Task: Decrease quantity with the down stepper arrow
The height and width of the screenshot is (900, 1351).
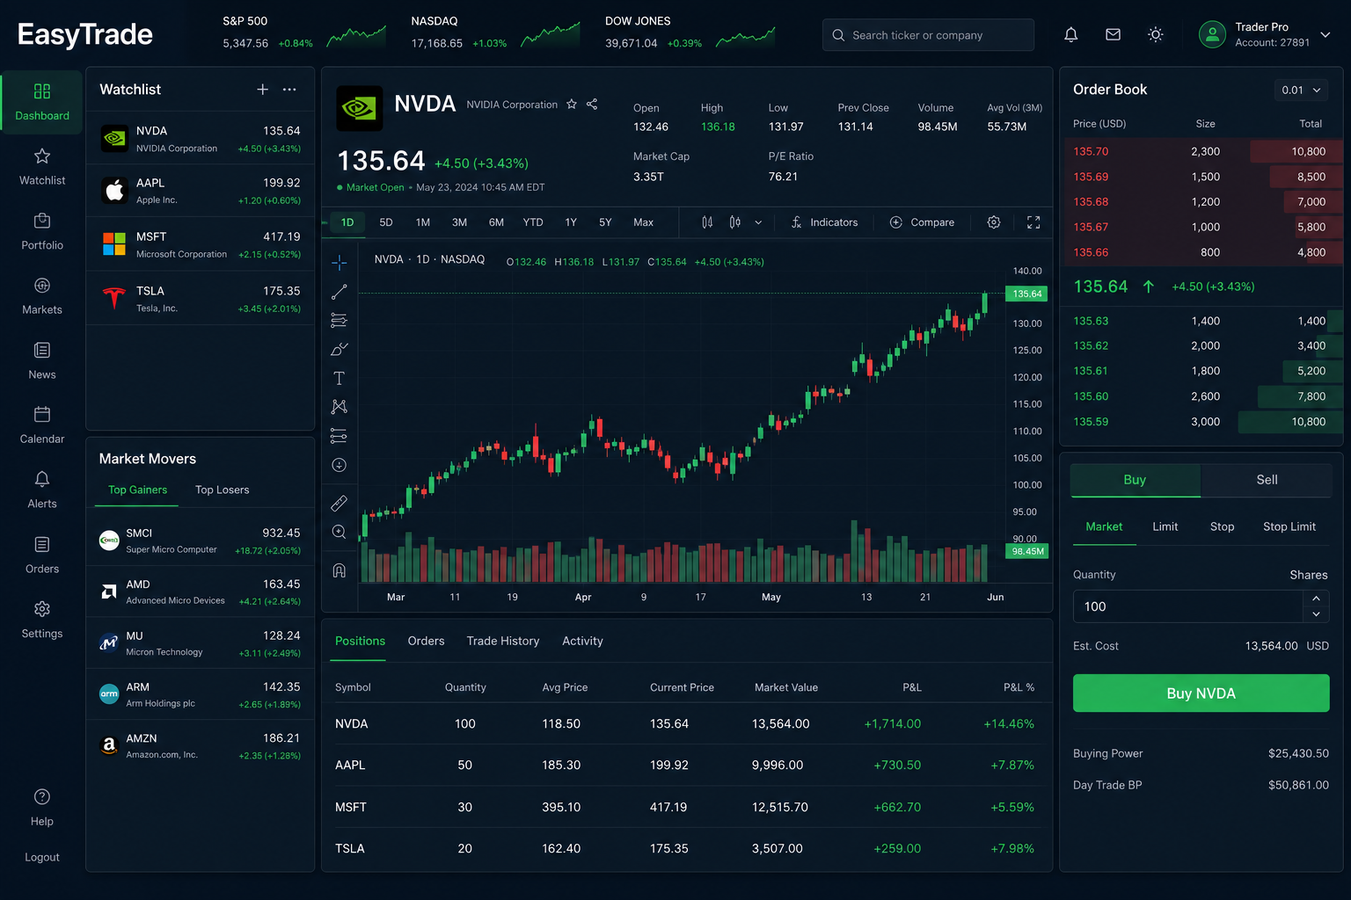Action: tap(1316, 614)
